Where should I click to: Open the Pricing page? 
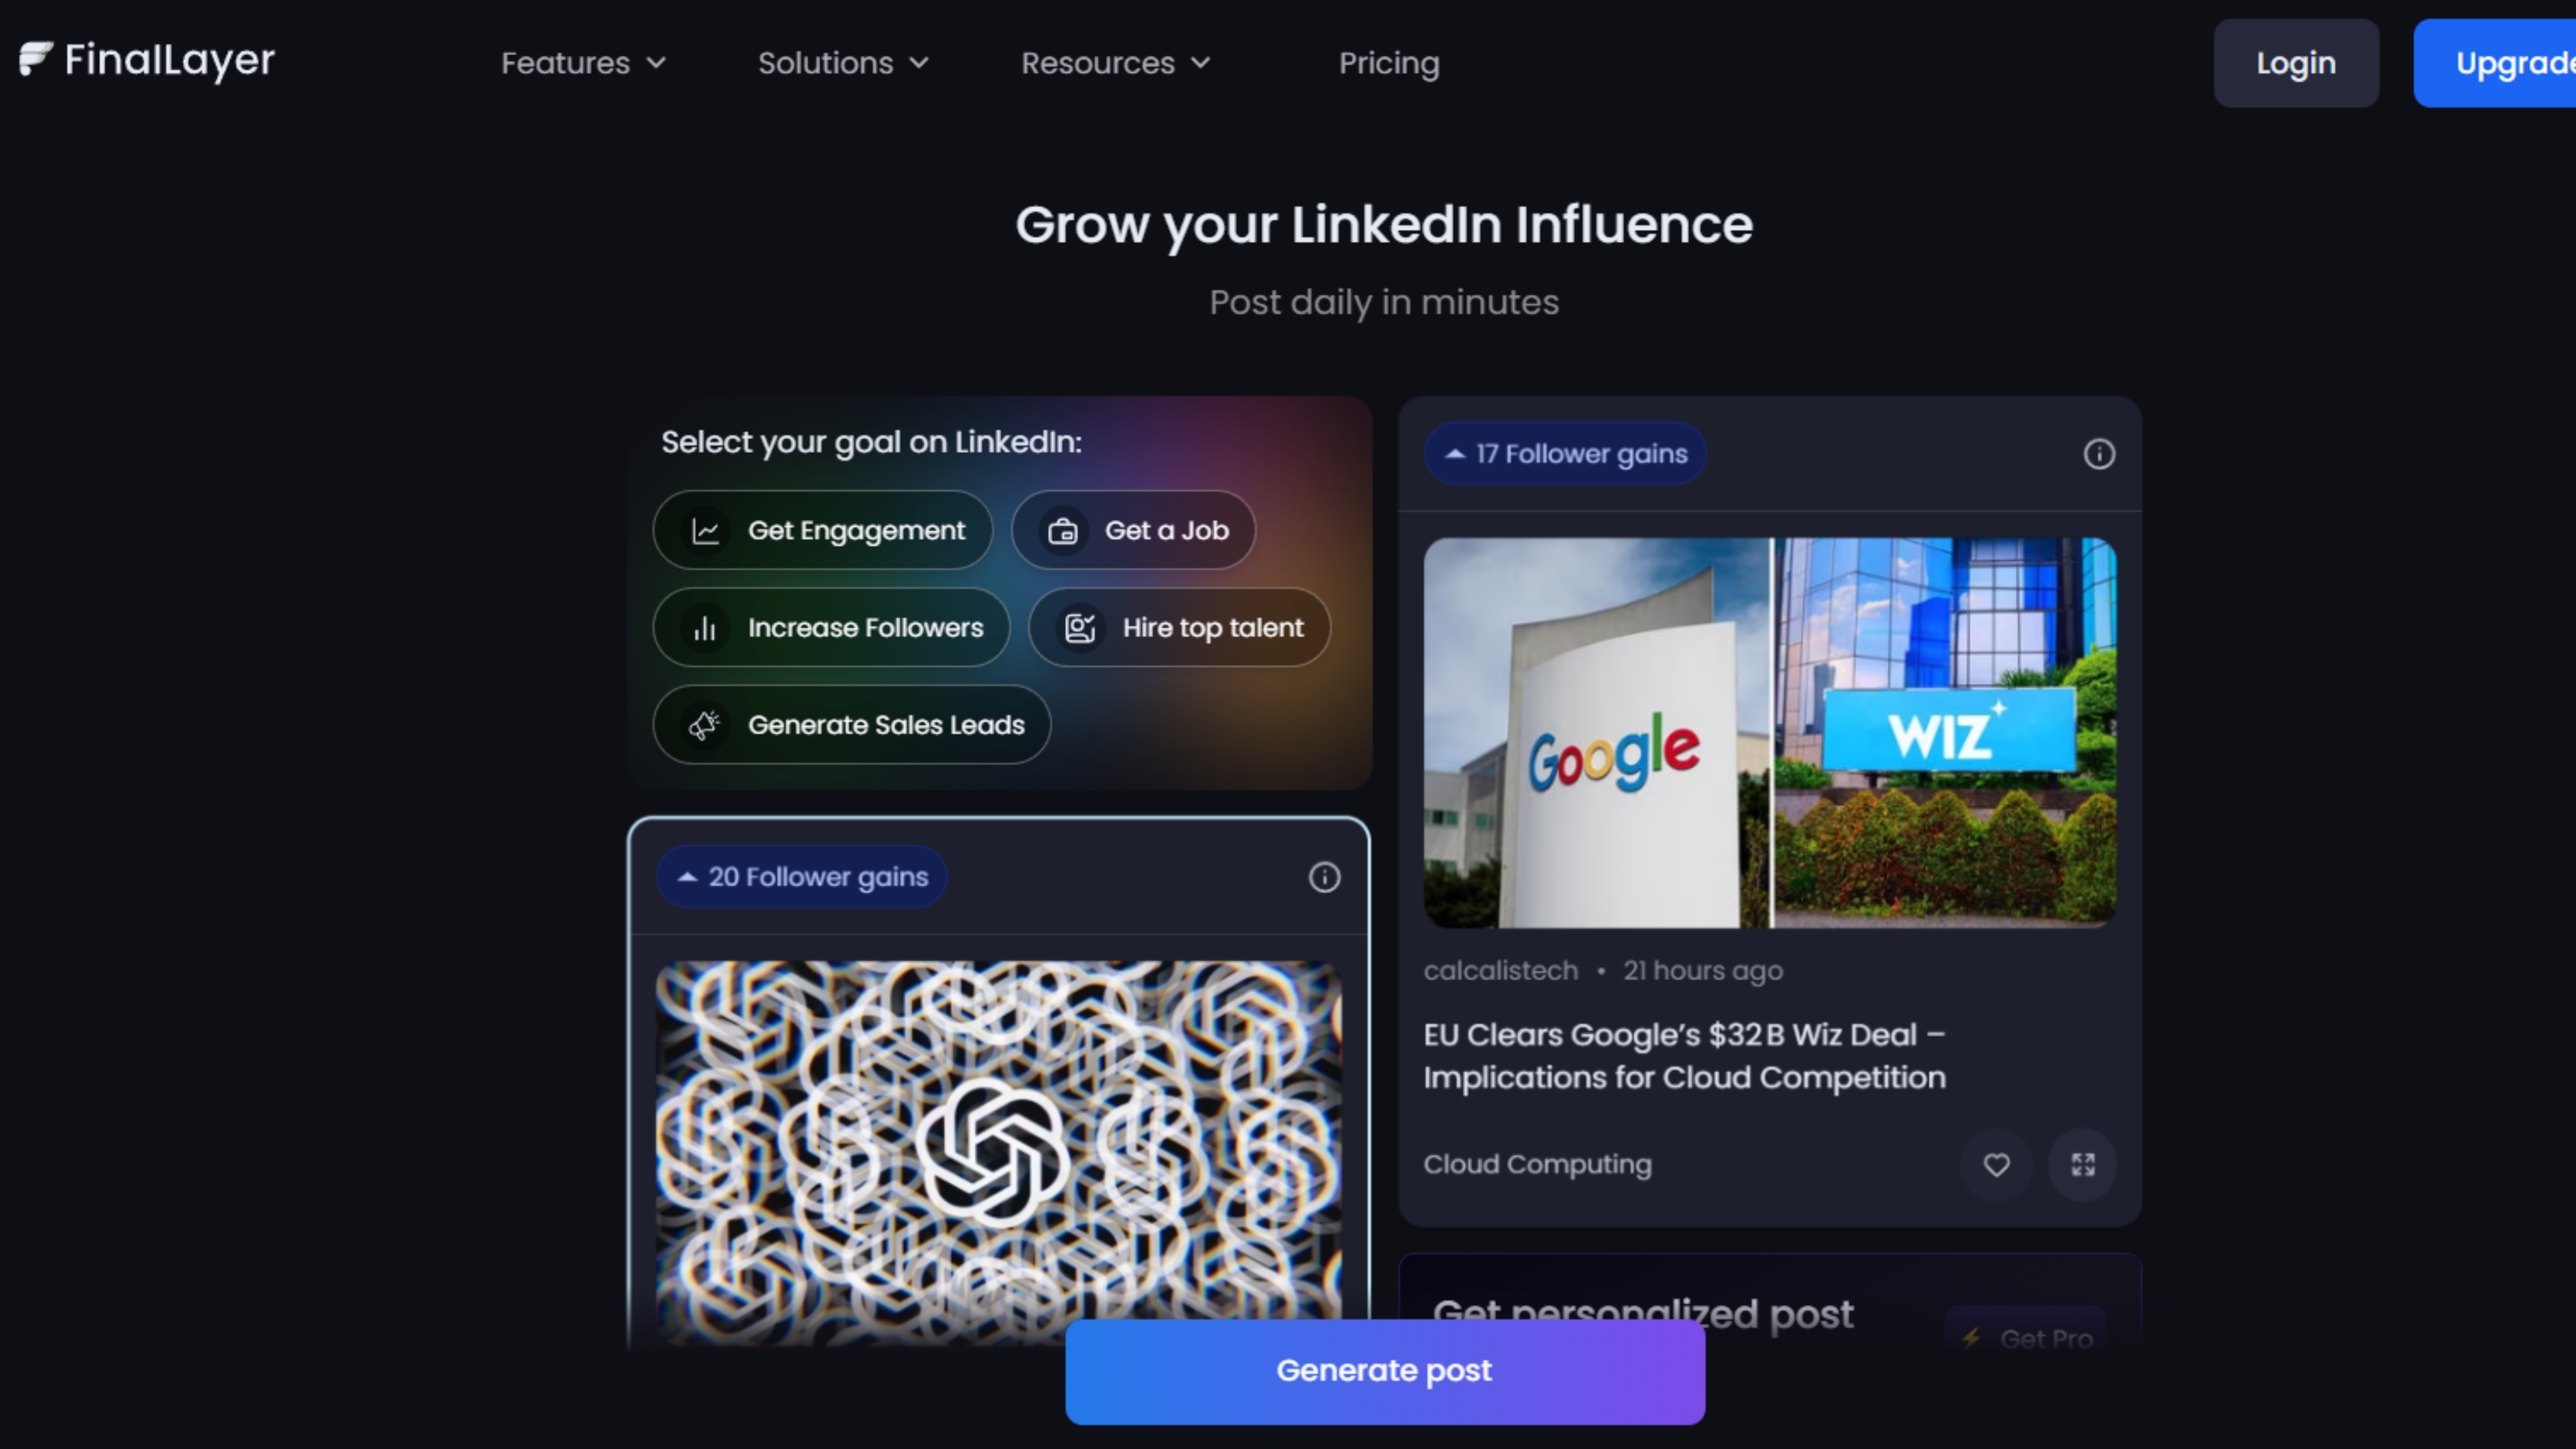tap(1389, 63)
